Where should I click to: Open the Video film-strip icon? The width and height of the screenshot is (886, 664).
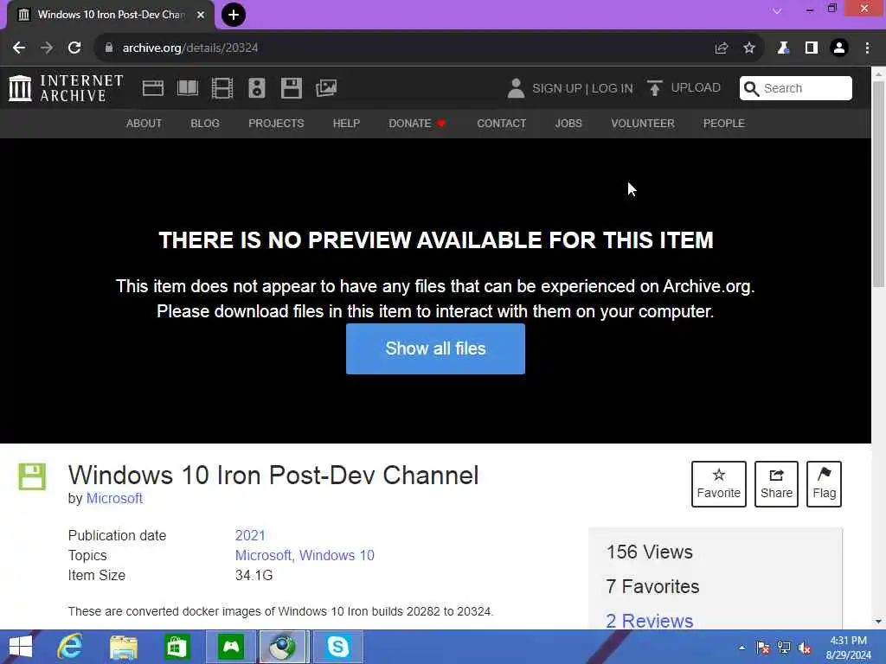click(222, 89)
